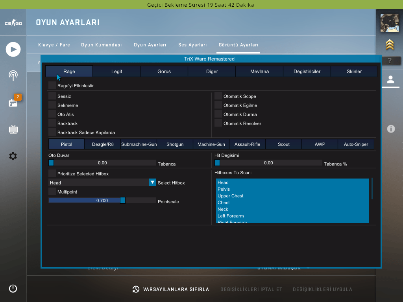Click the gold rank chevrons icon
This screenshot has width=403, height=302.
(390, 45)
